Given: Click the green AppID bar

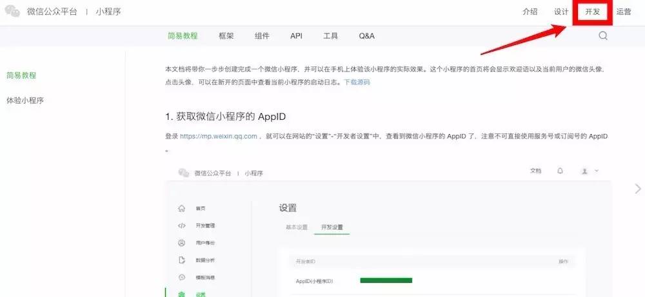Looking at the screenshot, I should [x=386, y=280].
